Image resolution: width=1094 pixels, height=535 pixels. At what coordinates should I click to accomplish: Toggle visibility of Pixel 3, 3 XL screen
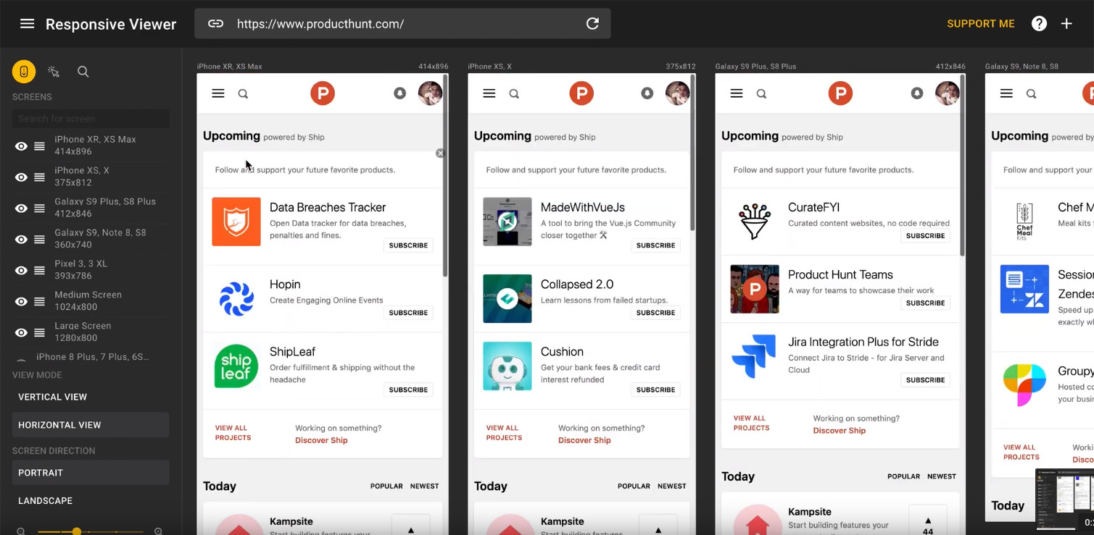21,271
